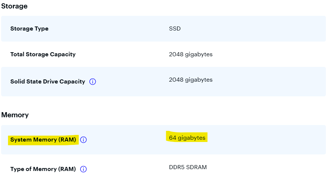Click info icon beside Solid State Drive Capacity
Image resolution: width=327 pixels, height=182 pixels.
[93, 82]
